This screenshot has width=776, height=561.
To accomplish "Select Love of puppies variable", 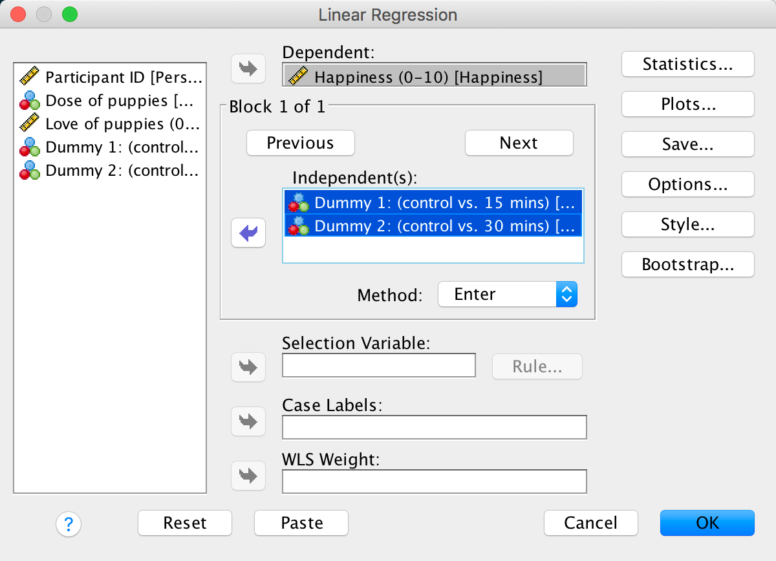I will coord(111,124).
